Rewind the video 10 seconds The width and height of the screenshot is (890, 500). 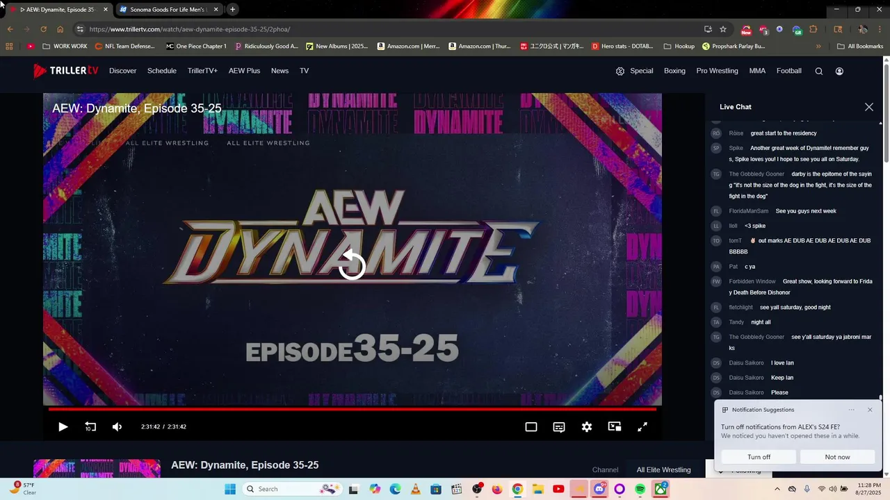tap(90, 426)
